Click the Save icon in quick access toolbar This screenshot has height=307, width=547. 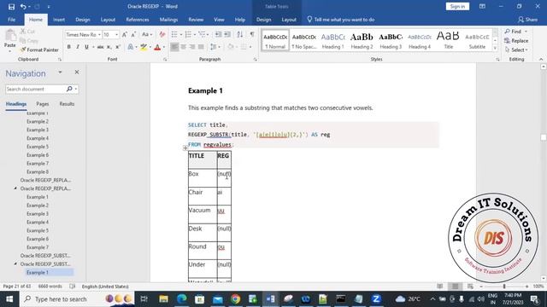coord(11,7)
